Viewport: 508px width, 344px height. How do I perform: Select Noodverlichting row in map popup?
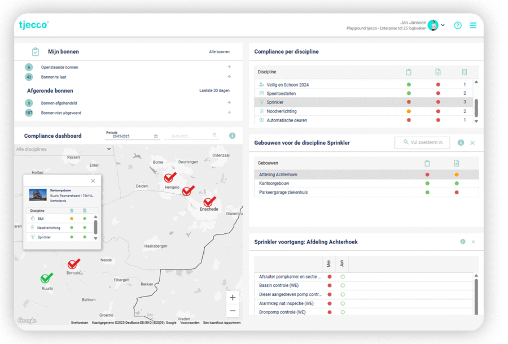pos(59,228)
